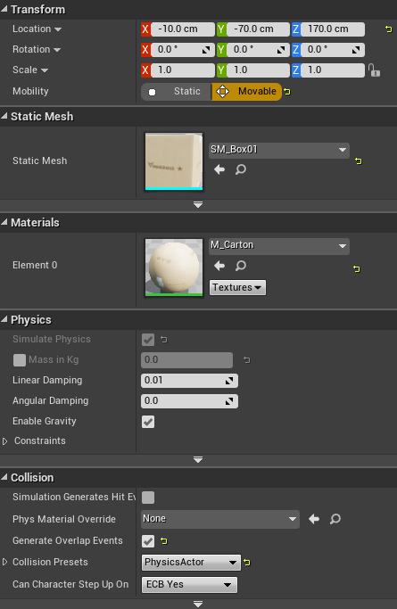Reset Element 0 material to default
The height and width of the screenshot is (609, 397).
point(357,268)
